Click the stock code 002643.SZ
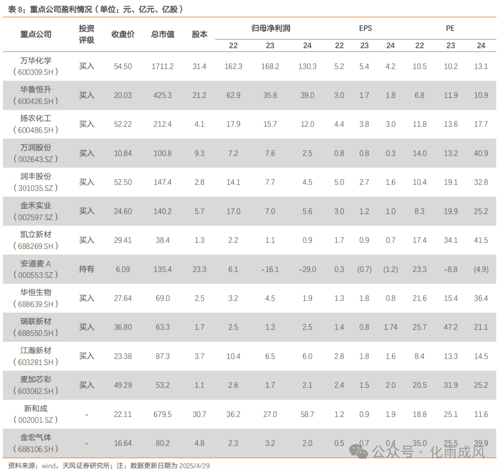This screenshot has height=472, width=501. click(36, 159)
